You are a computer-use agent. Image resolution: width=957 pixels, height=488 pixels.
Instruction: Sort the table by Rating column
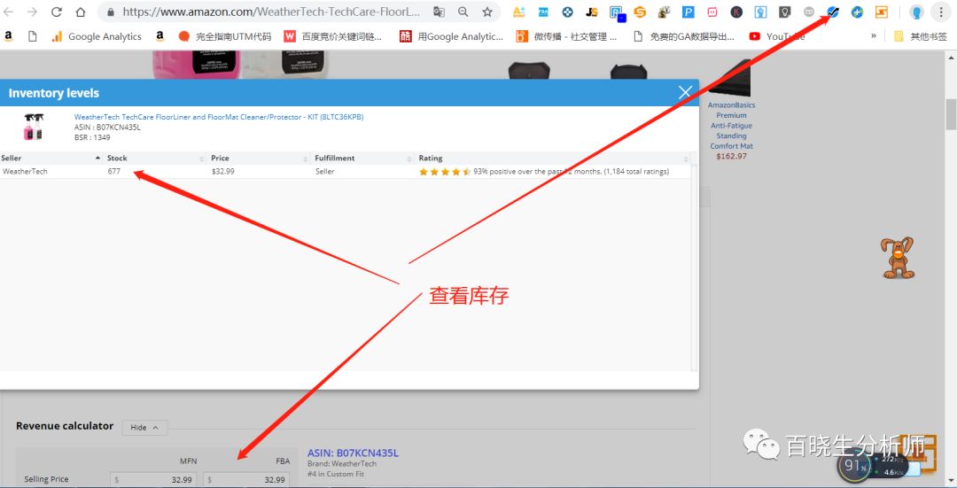[x=553, y=158]
